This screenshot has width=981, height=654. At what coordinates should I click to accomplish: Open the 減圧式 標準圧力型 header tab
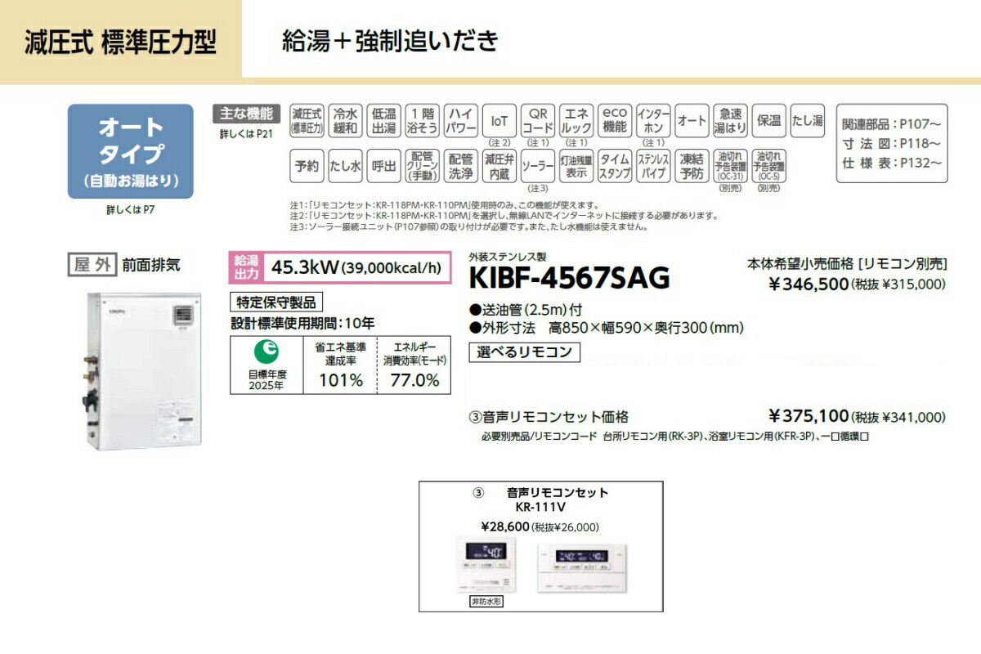point(121,43)
